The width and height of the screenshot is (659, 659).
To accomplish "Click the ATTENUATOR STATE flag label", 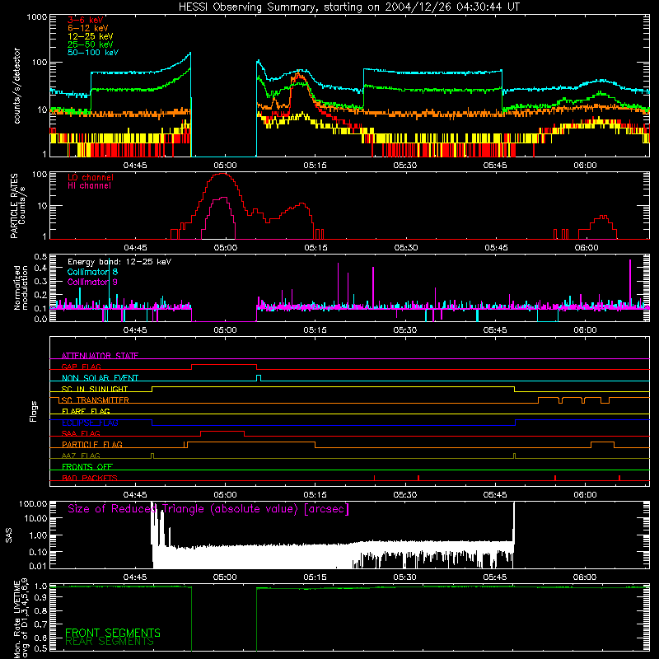I will (100, 356).
